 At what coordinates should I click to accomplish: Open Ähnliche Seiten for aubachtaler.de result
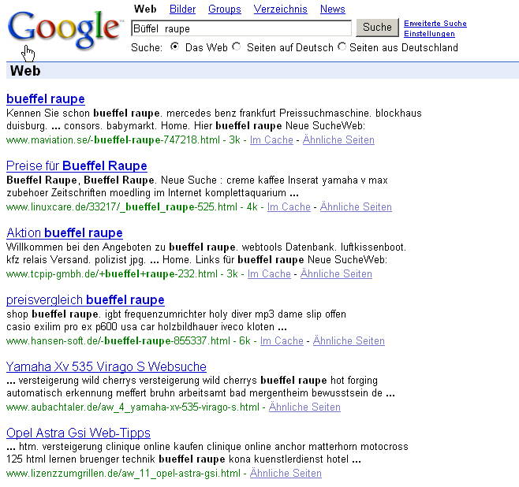[x=304, y=407]
